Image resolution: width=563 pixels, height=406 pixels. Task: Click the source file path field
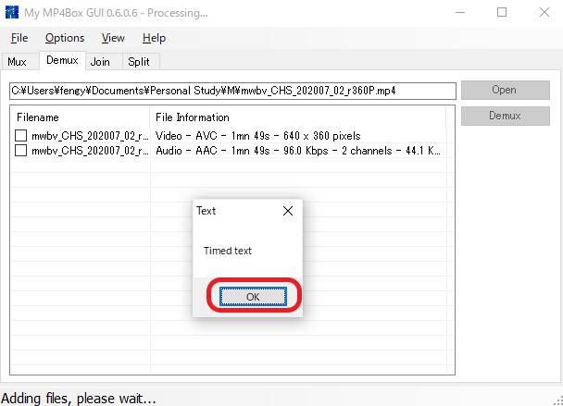[x=232, y=92]
